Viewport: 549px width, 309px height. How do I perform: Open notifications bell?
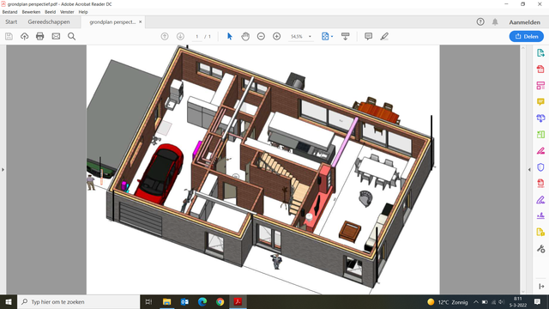[495, 22]
